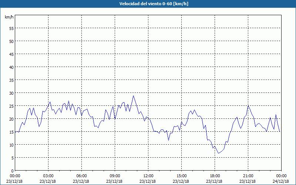This screenshot has height=185, width=296.
Task: Select the 0 value on the y-axis
Action: pos(13,171)
